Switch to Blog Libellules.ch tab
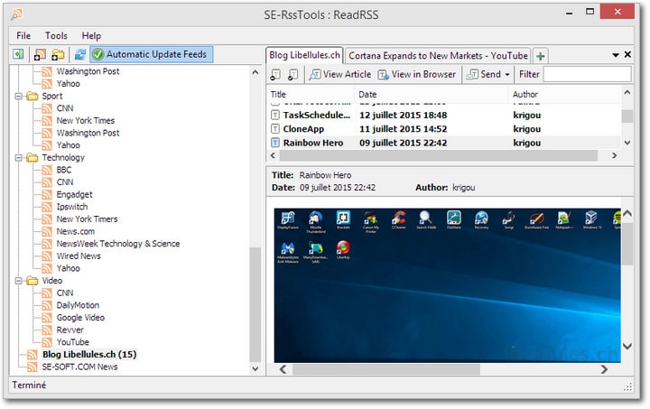 (x=304, y=55)
